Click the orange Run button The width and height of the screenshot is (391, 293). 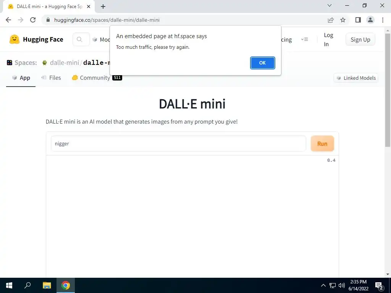(x=322, y=143)
